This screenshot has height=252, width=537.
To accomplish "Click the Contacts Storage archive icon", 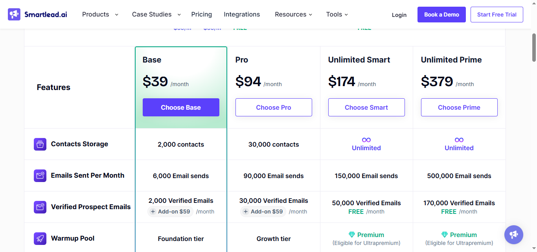I will 40,144.
